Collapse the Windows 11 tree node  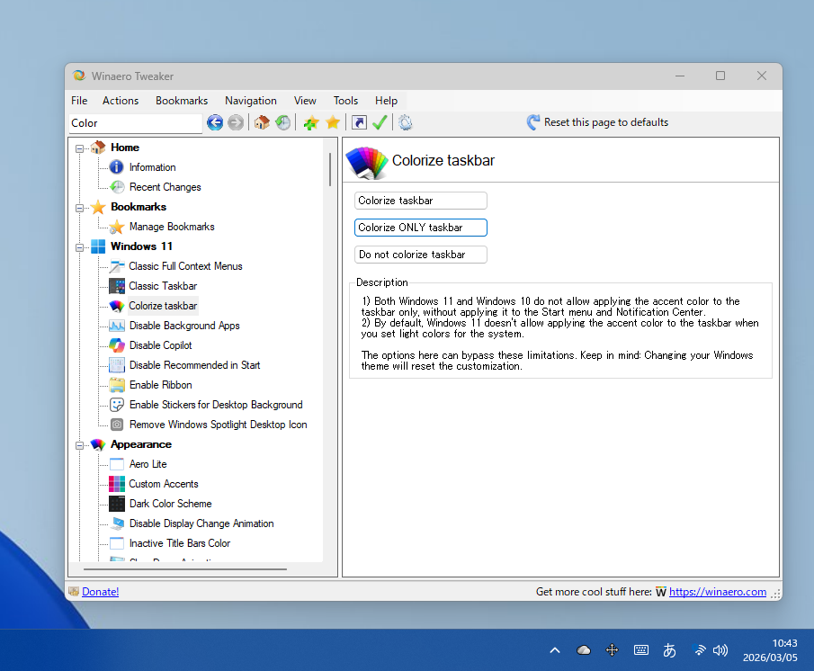79,247
